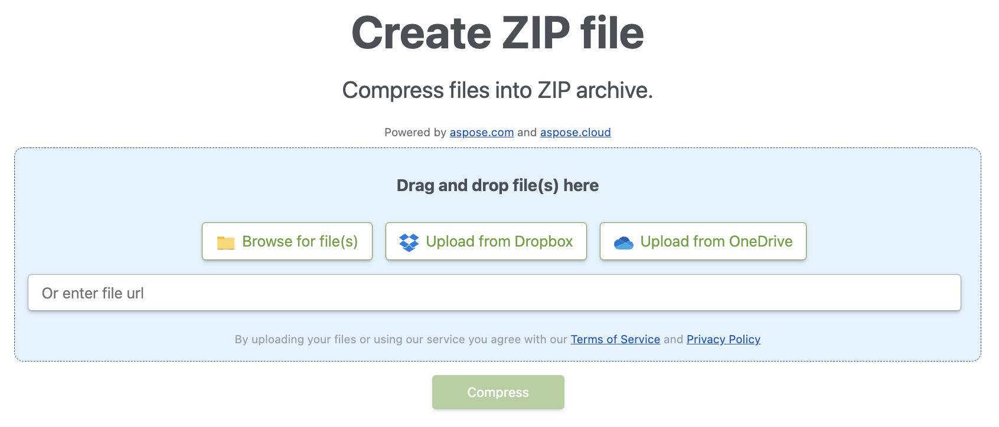999x427 pixels.
Task: Click the word 'ZIP' in the subtitle
Action: (x=553, y=90)
